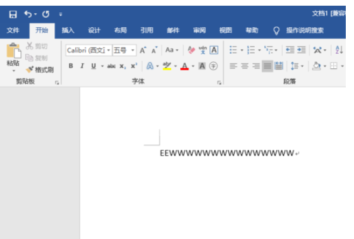354x239 pixels.
Task: Apply text effects with the outlined A
Action: [150, 66]
